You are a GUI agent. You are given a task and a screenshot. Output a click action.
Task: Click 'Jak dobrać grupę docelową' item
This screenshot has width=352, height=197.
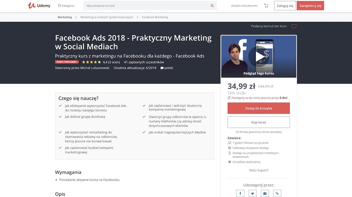[85, 117]
